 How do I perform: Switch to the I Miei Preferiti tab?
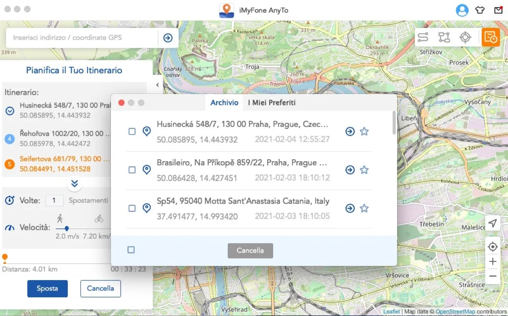click(x=271, y=102)
